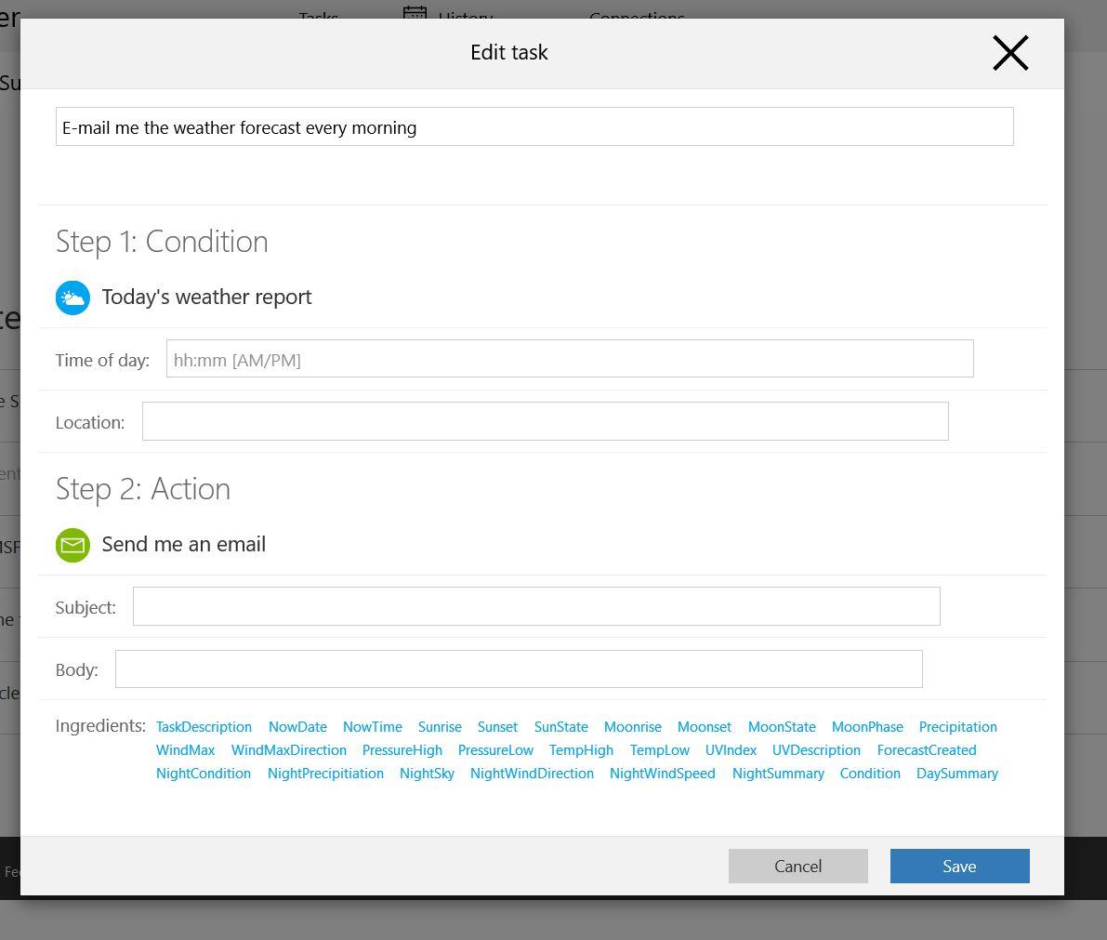Add the Precipitation ingredient
This screenshot has height=940, width=1107.
tap(957, 727)
